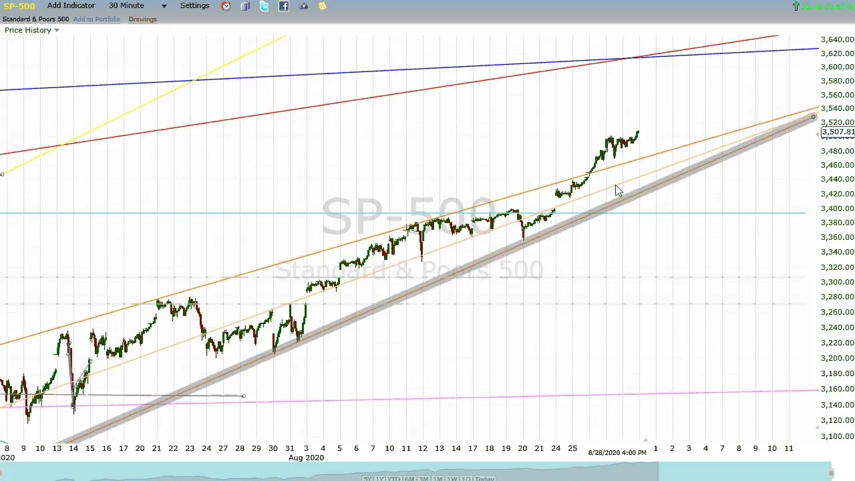Screen dimensions: 855x481
Task: Open the Drawings menu
Action: click(x=142, y=19)
